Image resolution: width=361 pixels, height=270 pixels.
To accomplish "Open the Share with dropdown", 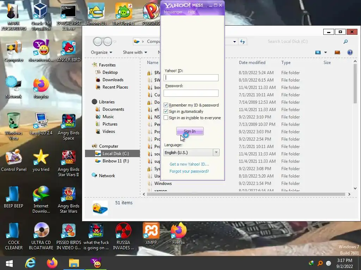I will 135,52.
